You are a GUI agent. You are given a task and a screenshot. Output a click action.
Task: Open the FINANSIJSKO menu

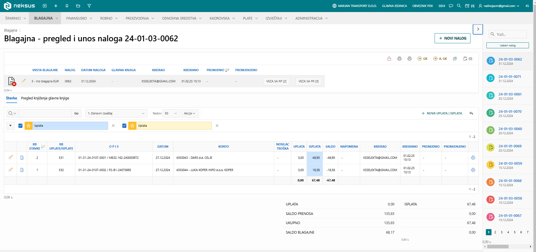point(79,18)
